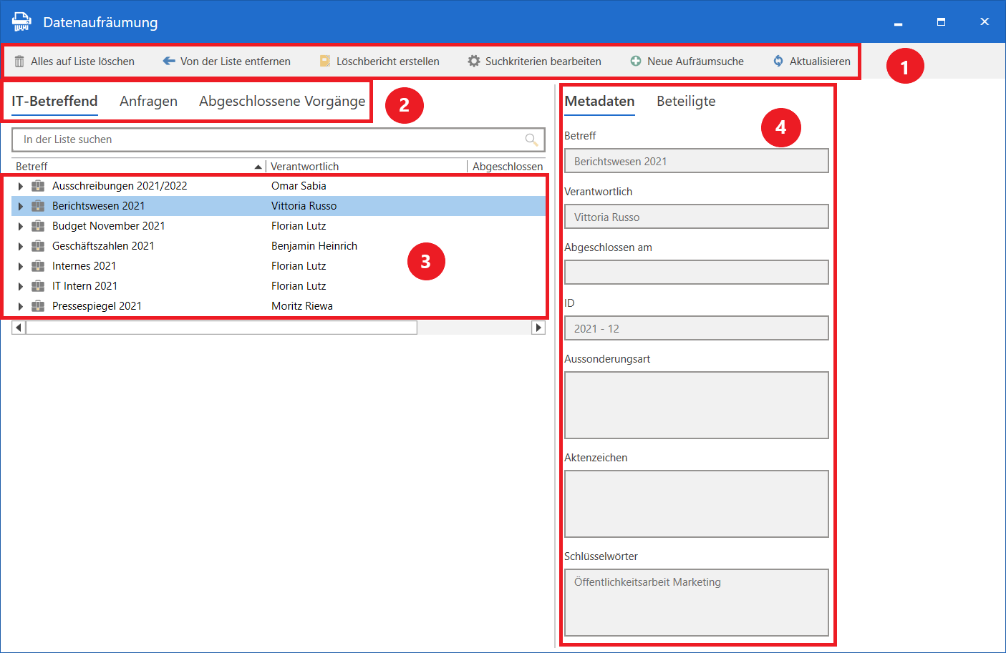Click the Moritz Riewa cell
Image resolution: width=1006 pixels, height=653 pixels.
pos(302,306)
